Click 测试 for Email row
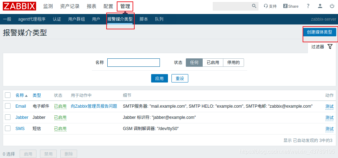 [329, 106]
